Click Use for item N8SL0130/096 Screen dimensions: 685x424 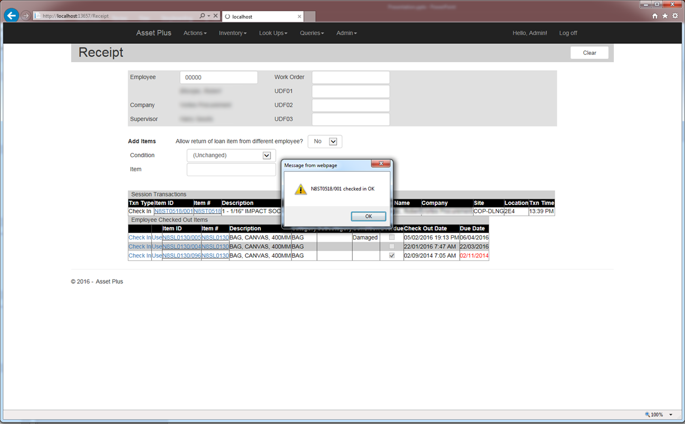(x=157, y=255)
